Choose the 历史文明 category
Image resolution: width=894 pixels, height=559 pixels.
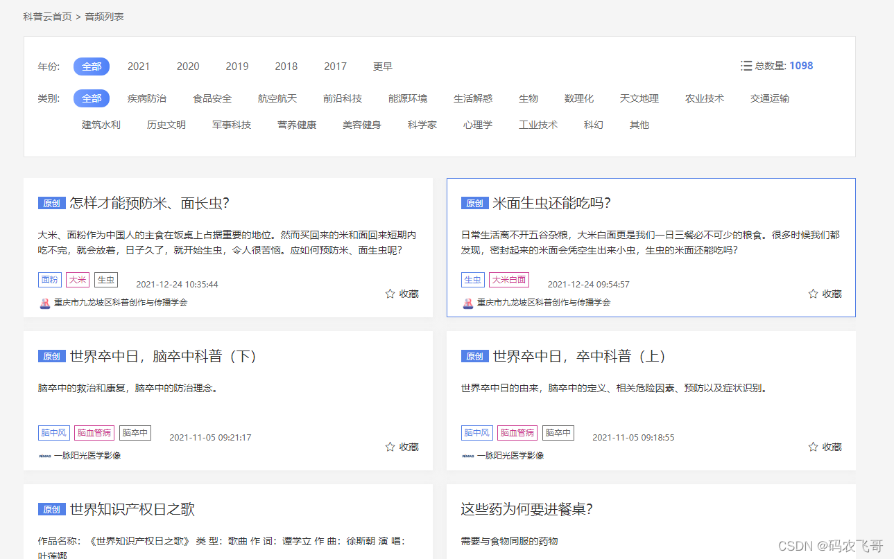[x=166, y=125]
